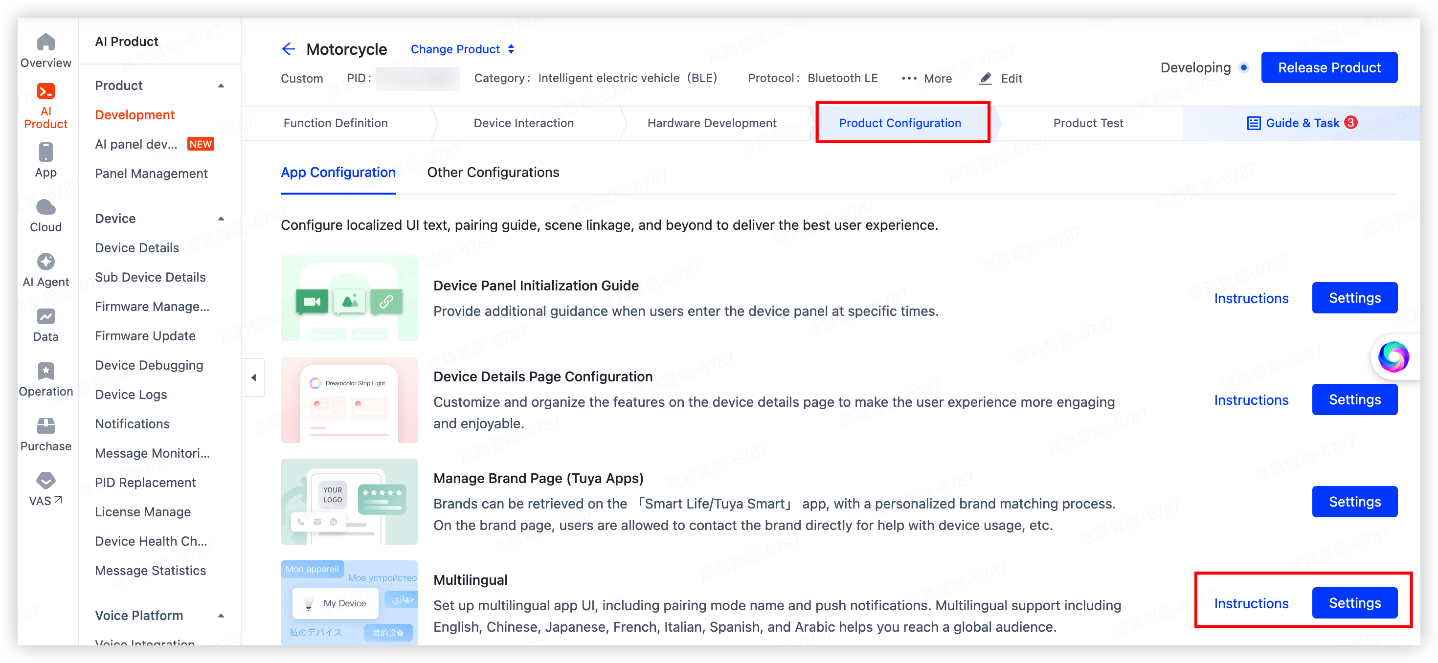1438x663 pixels.
Task: Open the Other Configurations tab
Action: point(493,173)
